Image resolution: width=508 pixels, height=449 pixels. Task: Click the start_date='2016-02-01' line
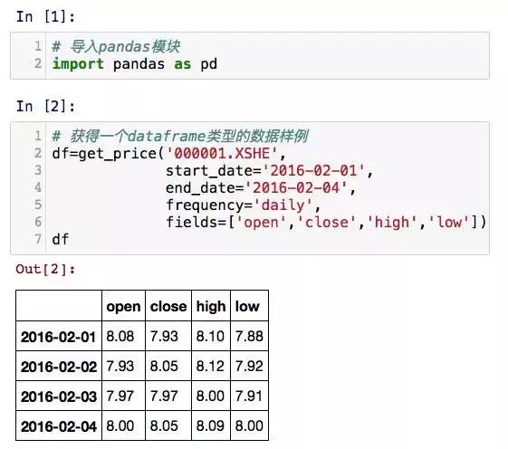coord(270,171)
